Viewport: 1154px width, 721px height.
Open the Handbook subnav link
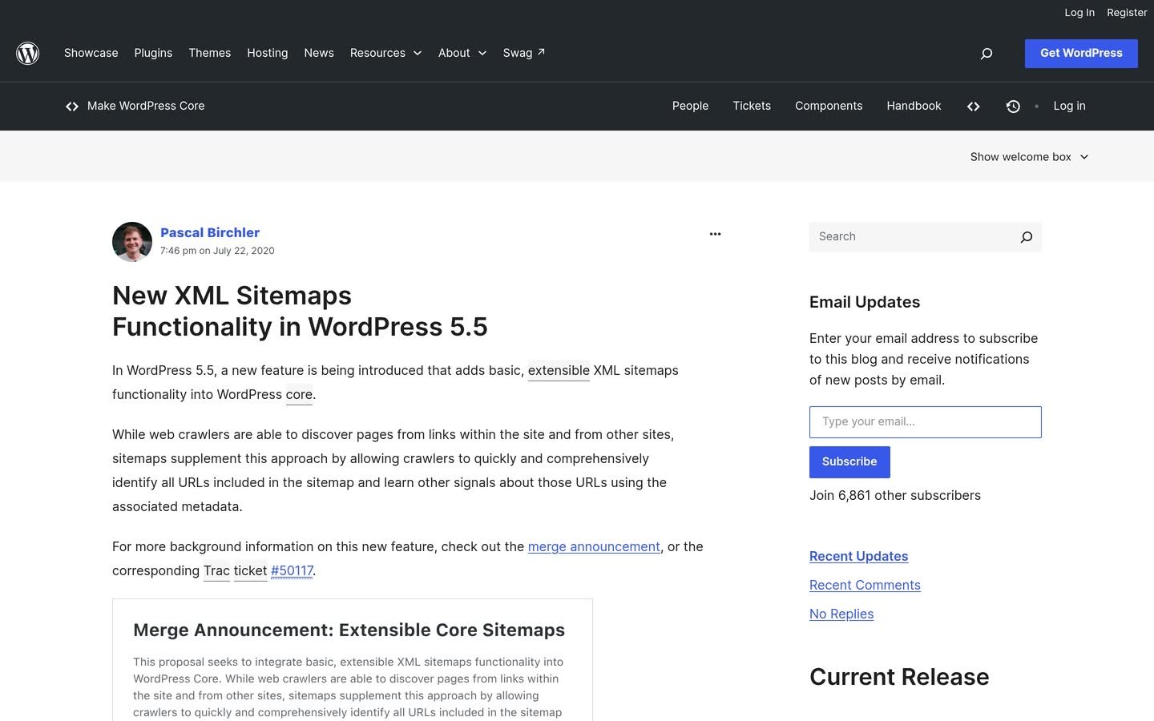click(x=914, y=106)
